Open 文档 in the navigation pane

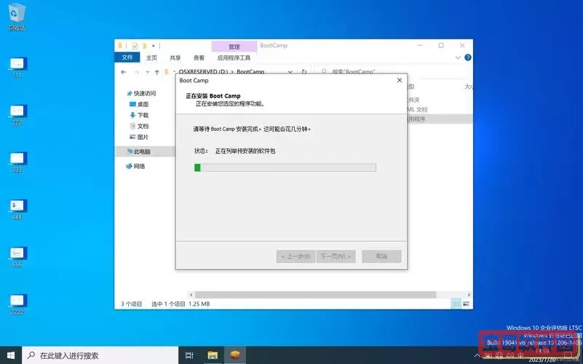pos(139,126)
